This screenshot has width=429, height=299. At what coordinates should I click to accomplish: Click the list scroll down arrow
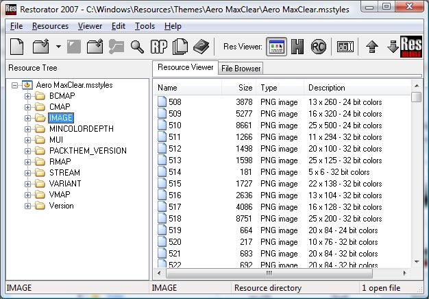point(417,262)
